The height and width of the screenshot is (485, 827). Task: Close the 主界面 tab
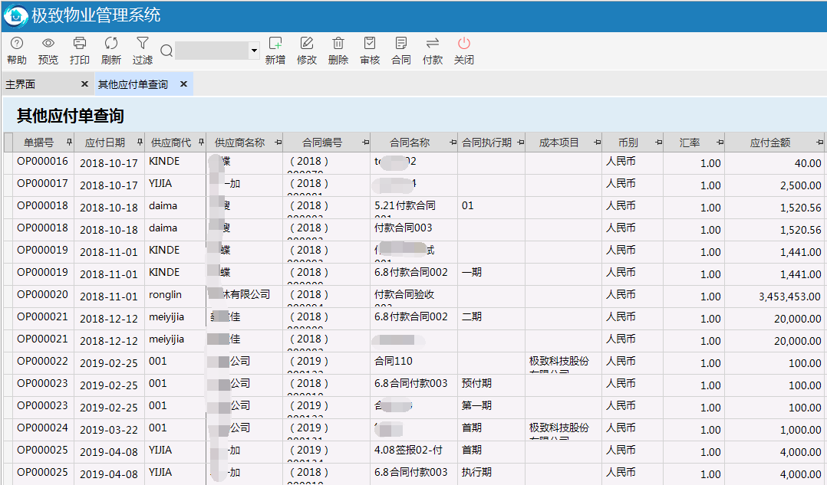point(84,84)
